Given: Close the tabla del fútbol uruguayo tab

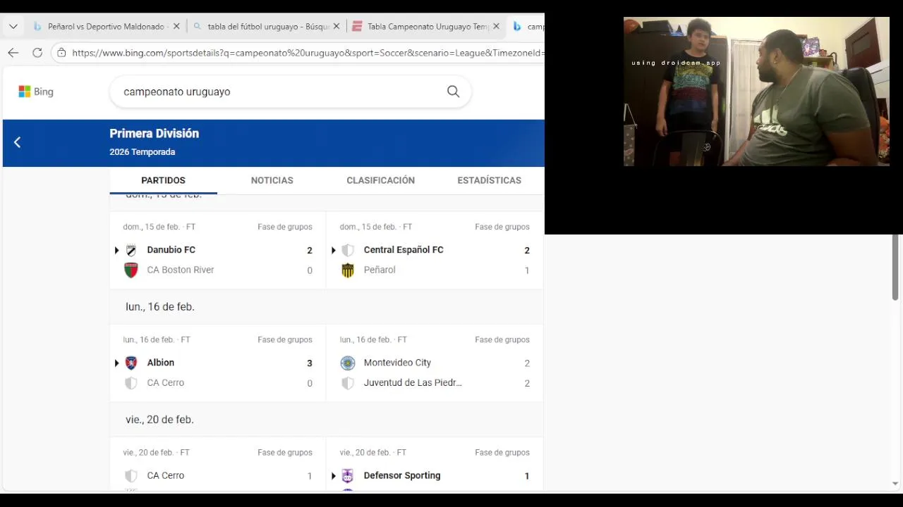Looking at the screenshot, I should (x=337, y=27).
